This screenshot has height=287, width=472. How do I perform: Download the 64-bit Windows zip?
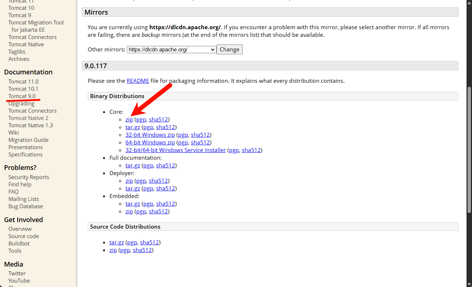click(x=150, y=143)
